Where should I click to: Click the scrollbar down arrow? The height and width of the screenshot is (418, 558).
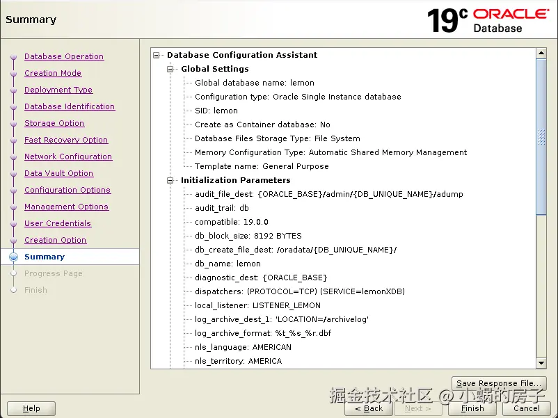[541, 363]
